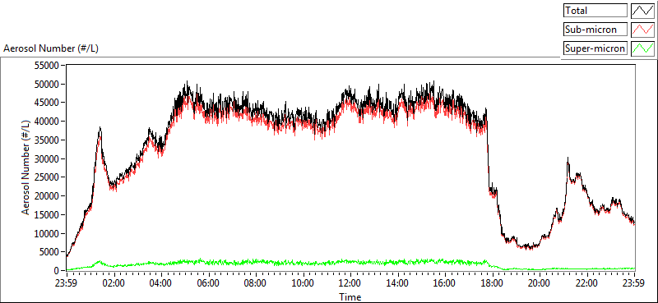Click the 16:00 time axis label
This screenshot has width=658, height=303.
click(445, 282)
